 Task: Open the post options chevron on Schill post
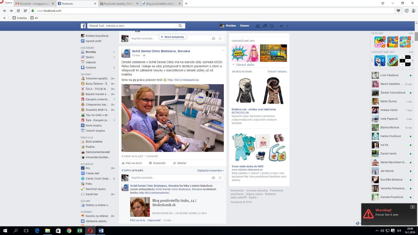point(223,51)
